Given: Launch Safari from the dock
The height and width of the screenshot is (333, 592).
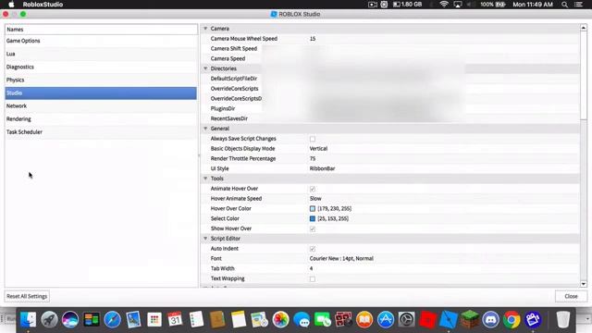Looking at the screenshot, I should pyautogui.click(x=113, y=320).
